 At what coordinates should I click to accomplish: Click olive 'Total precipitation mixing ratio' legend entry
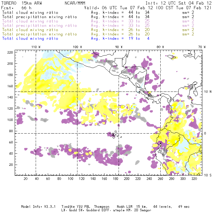(x=39, y=34)
